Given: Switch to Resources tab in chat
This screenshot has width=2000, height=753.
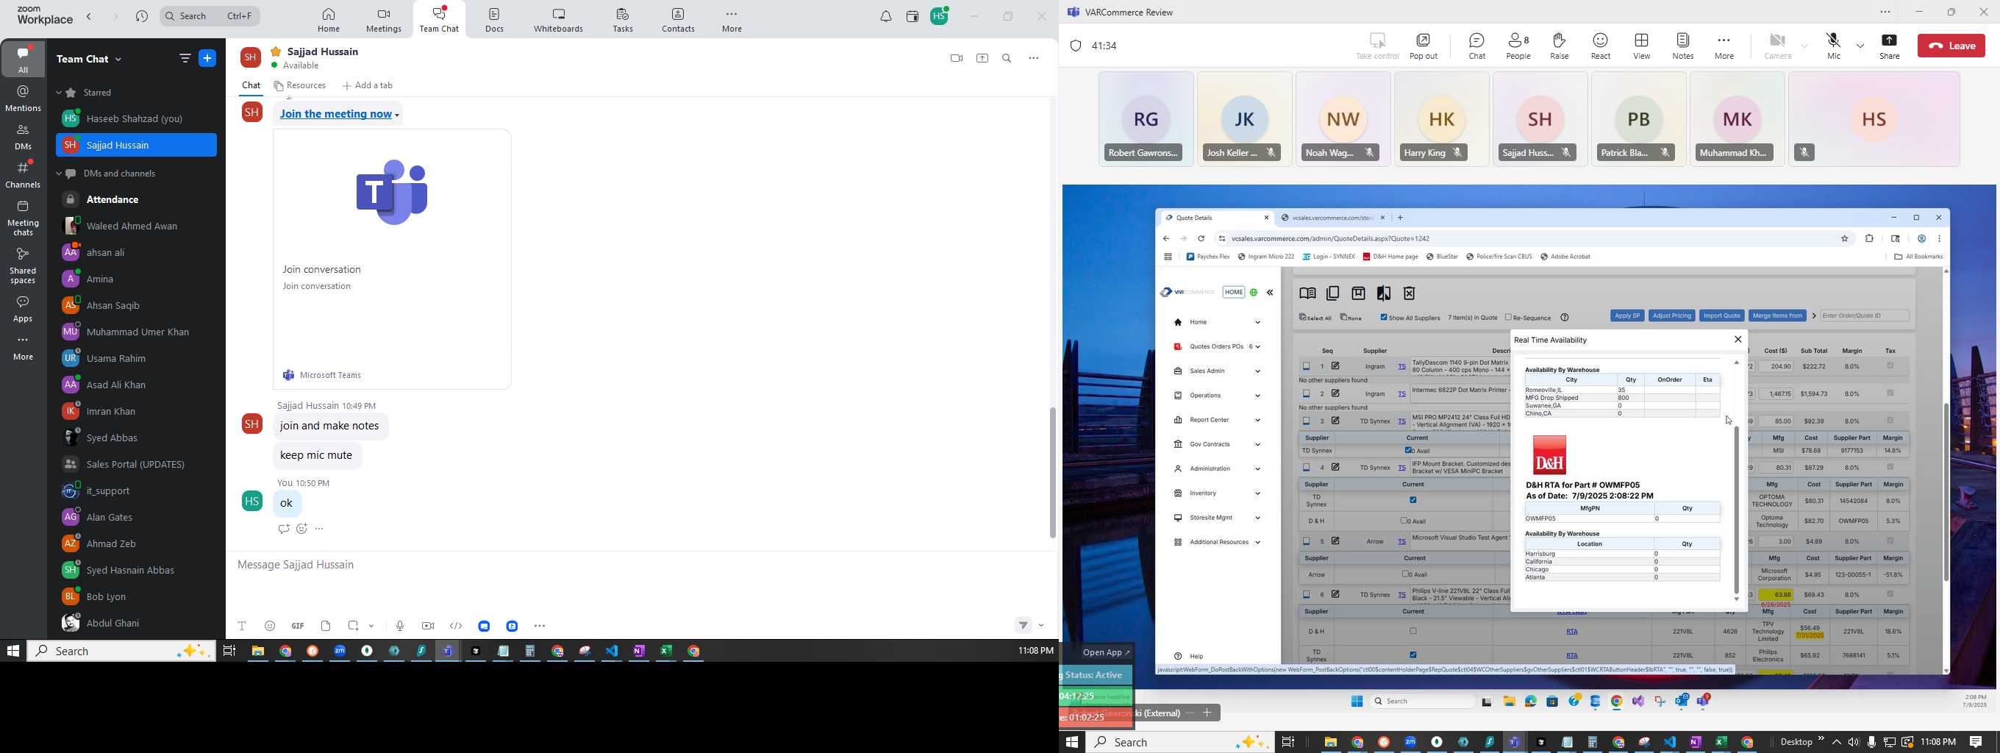Looking at the screenshot, I should (300, 86).
